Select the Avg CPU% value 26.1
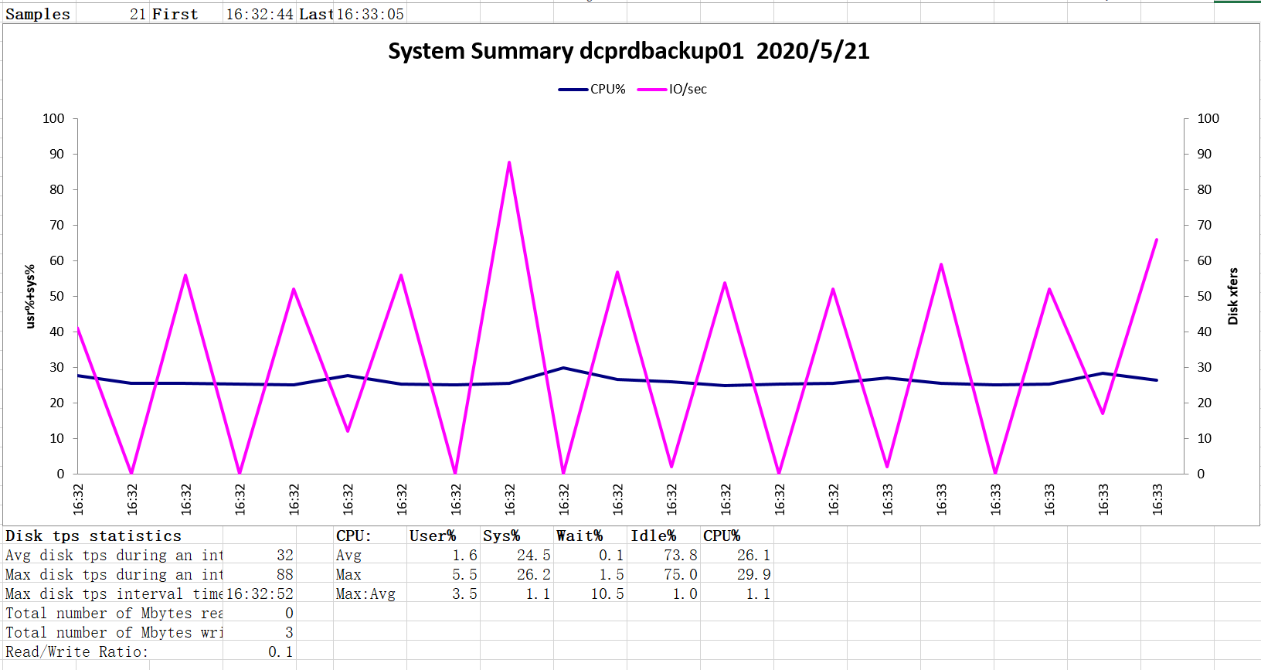 pos(737,555)
